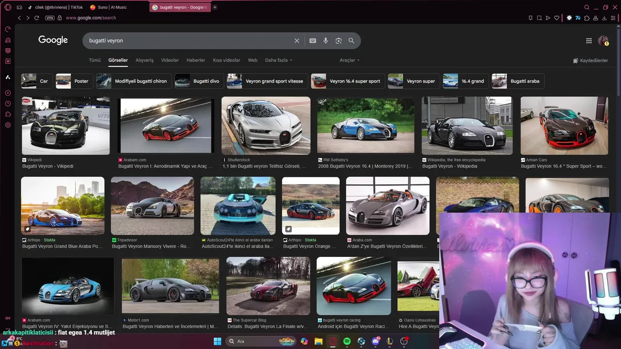
Task: Select the Bugatti araba filter chip
Action: coord(518,81)
